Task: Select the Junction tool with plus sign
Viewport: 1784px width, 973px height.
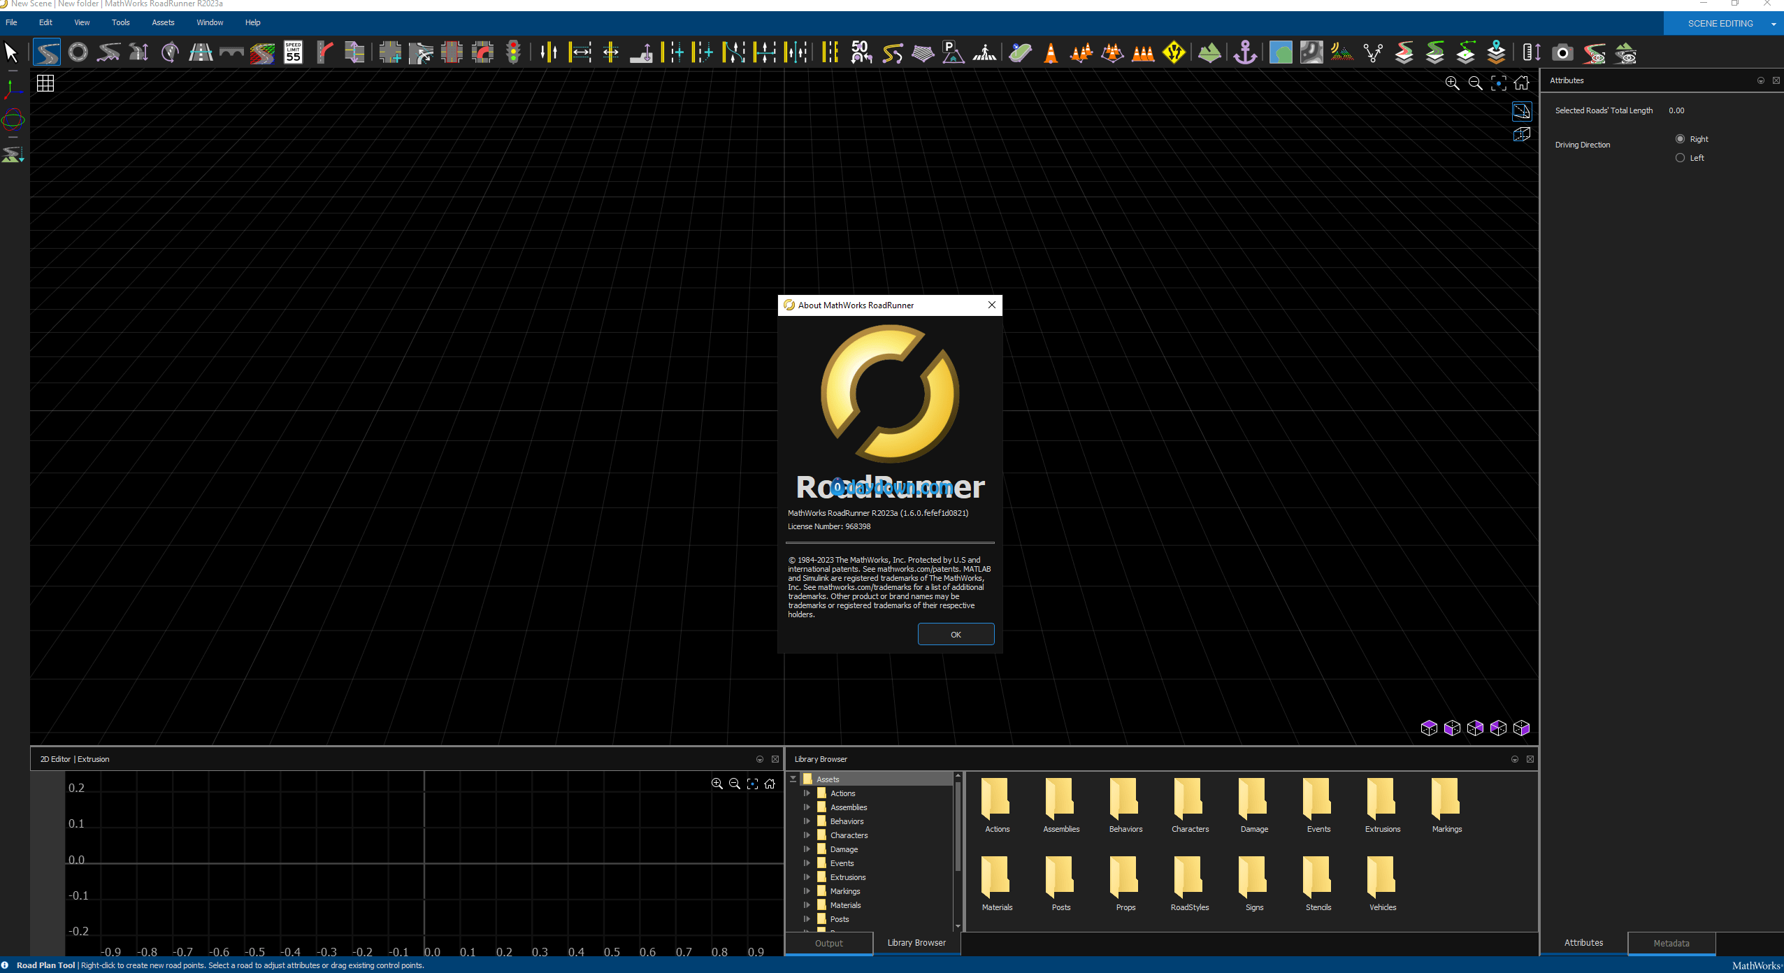Action: pyautogui.click(x=390, y=52)
